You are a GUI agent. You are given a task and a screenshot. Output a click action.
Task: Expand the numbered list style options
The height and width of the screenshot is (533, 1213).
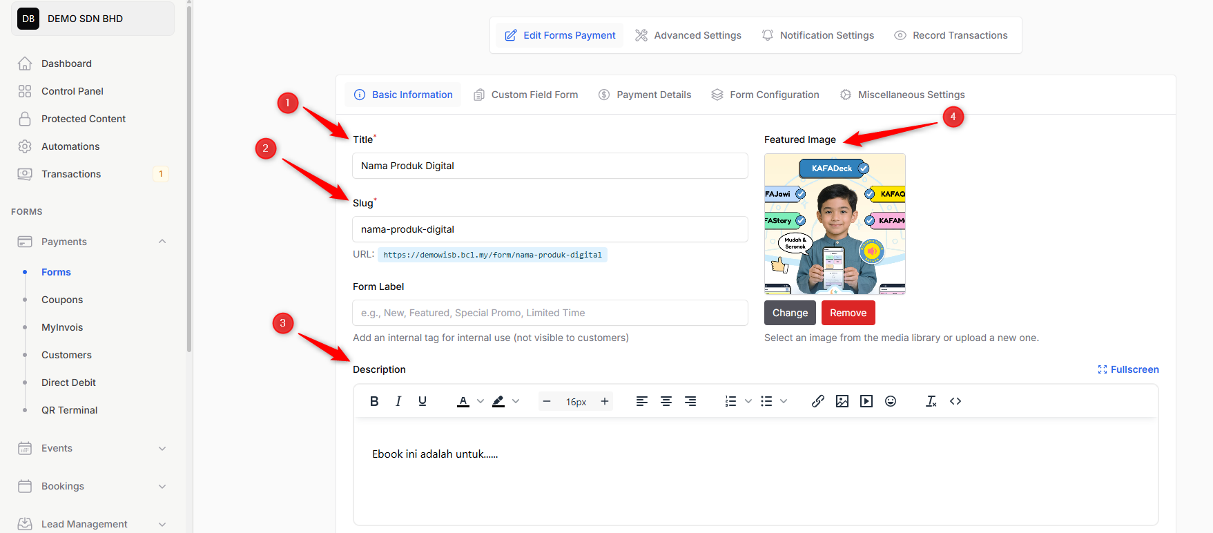(x=748, y=401)
